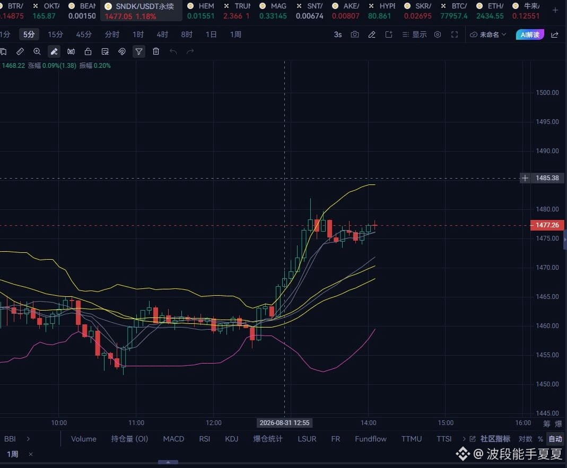
Task: Click the edit indicators icon next to 社区指标
Action: pyautogui.click(x=472, y=439)
